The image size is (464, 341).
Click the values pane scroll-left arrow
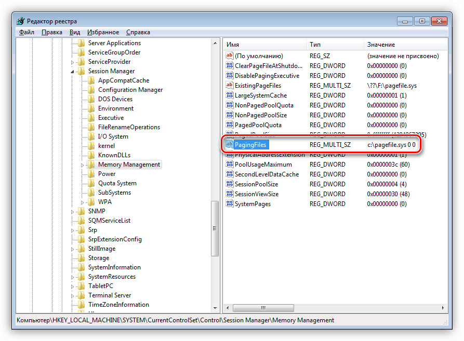point(228,308)
